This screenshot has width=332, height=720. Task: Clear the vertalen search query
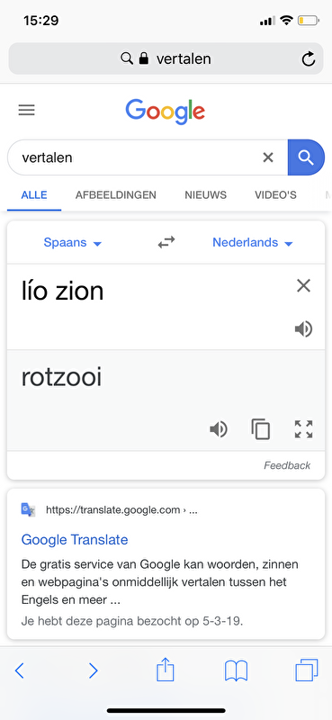point(268,157)
